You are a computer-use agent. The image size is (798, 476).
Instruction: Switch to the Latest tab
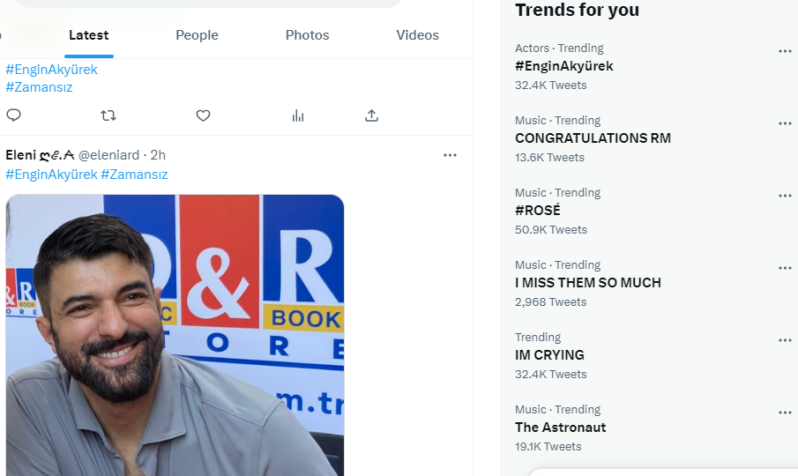[89, 35]
